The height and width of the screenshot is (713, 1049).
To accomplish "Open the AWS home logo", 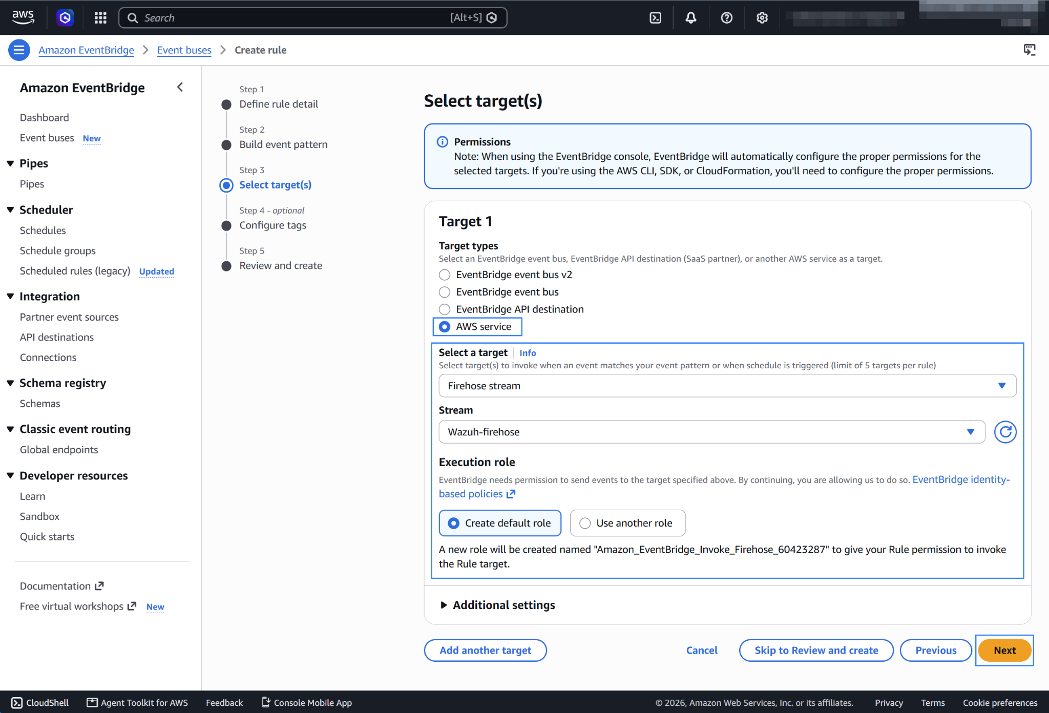I will coord(23,17).
